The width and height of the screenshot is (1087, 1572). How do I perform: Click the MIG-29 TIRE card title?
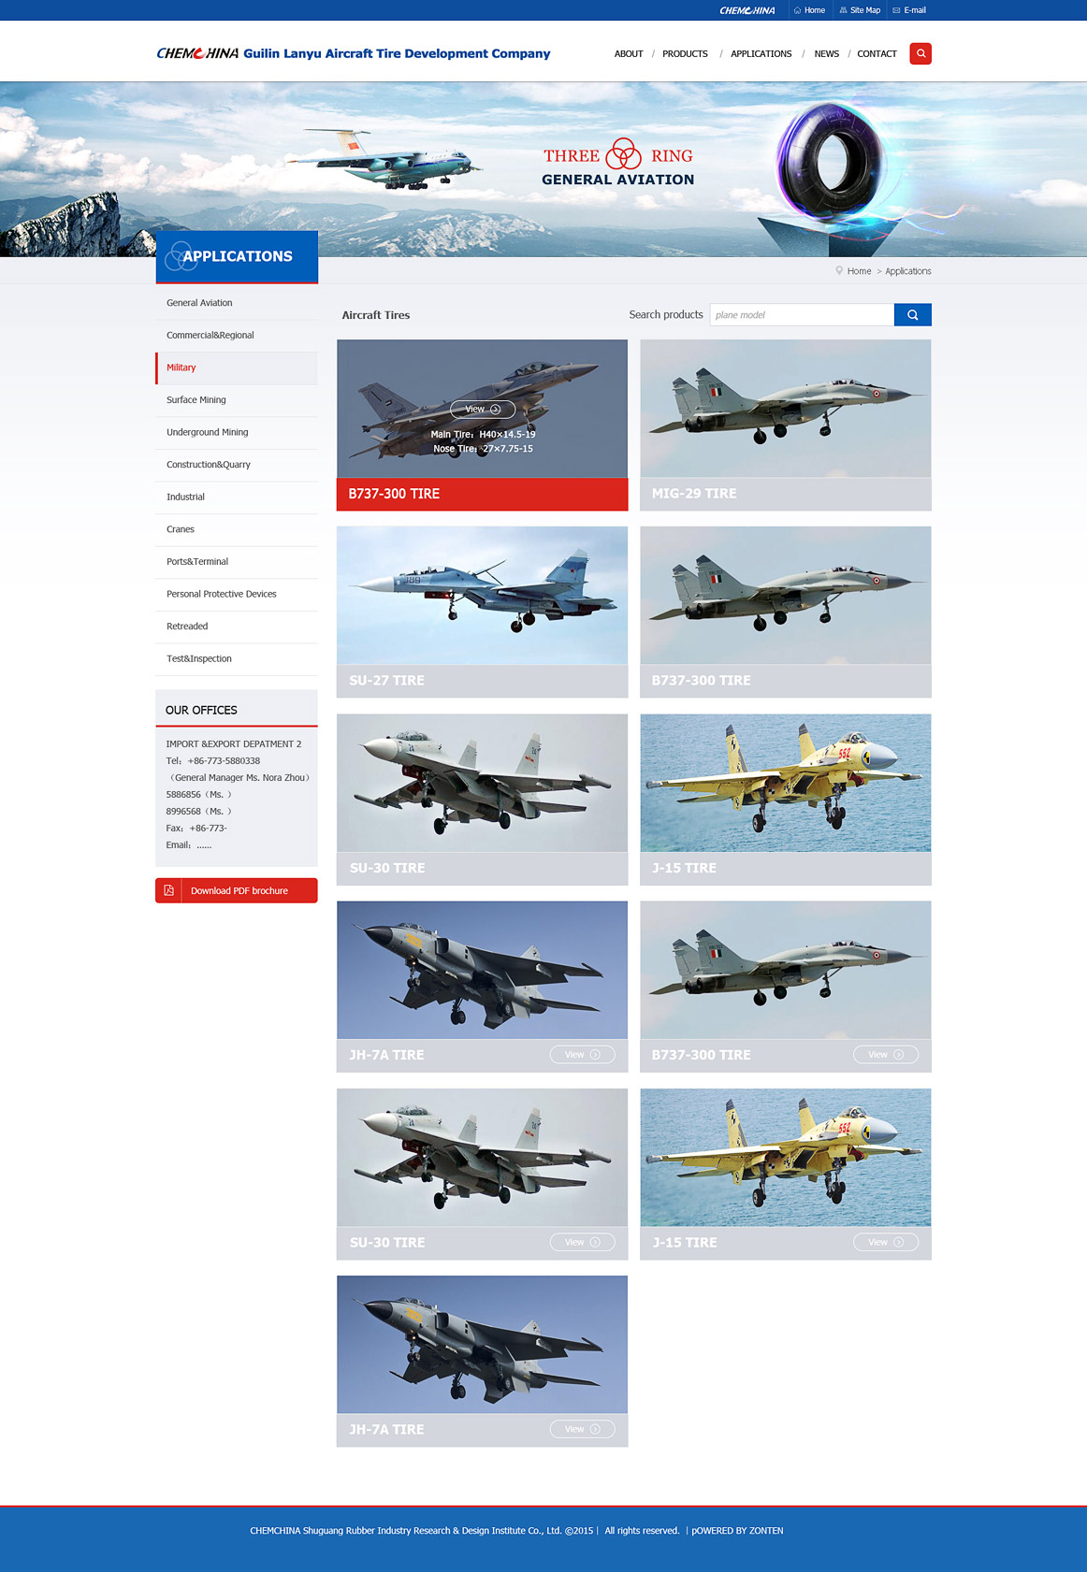pyautogui.click(x=694, y=494)
